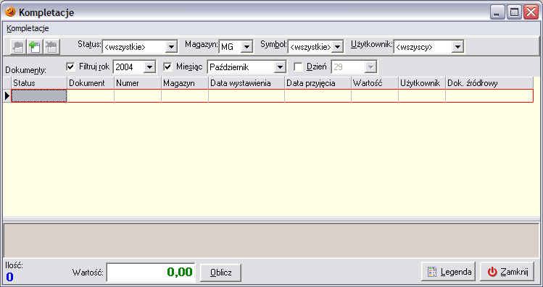This screenshot has height=287, width=543.
Task: Click the Użytkownik column header
Action: point(422,83)
